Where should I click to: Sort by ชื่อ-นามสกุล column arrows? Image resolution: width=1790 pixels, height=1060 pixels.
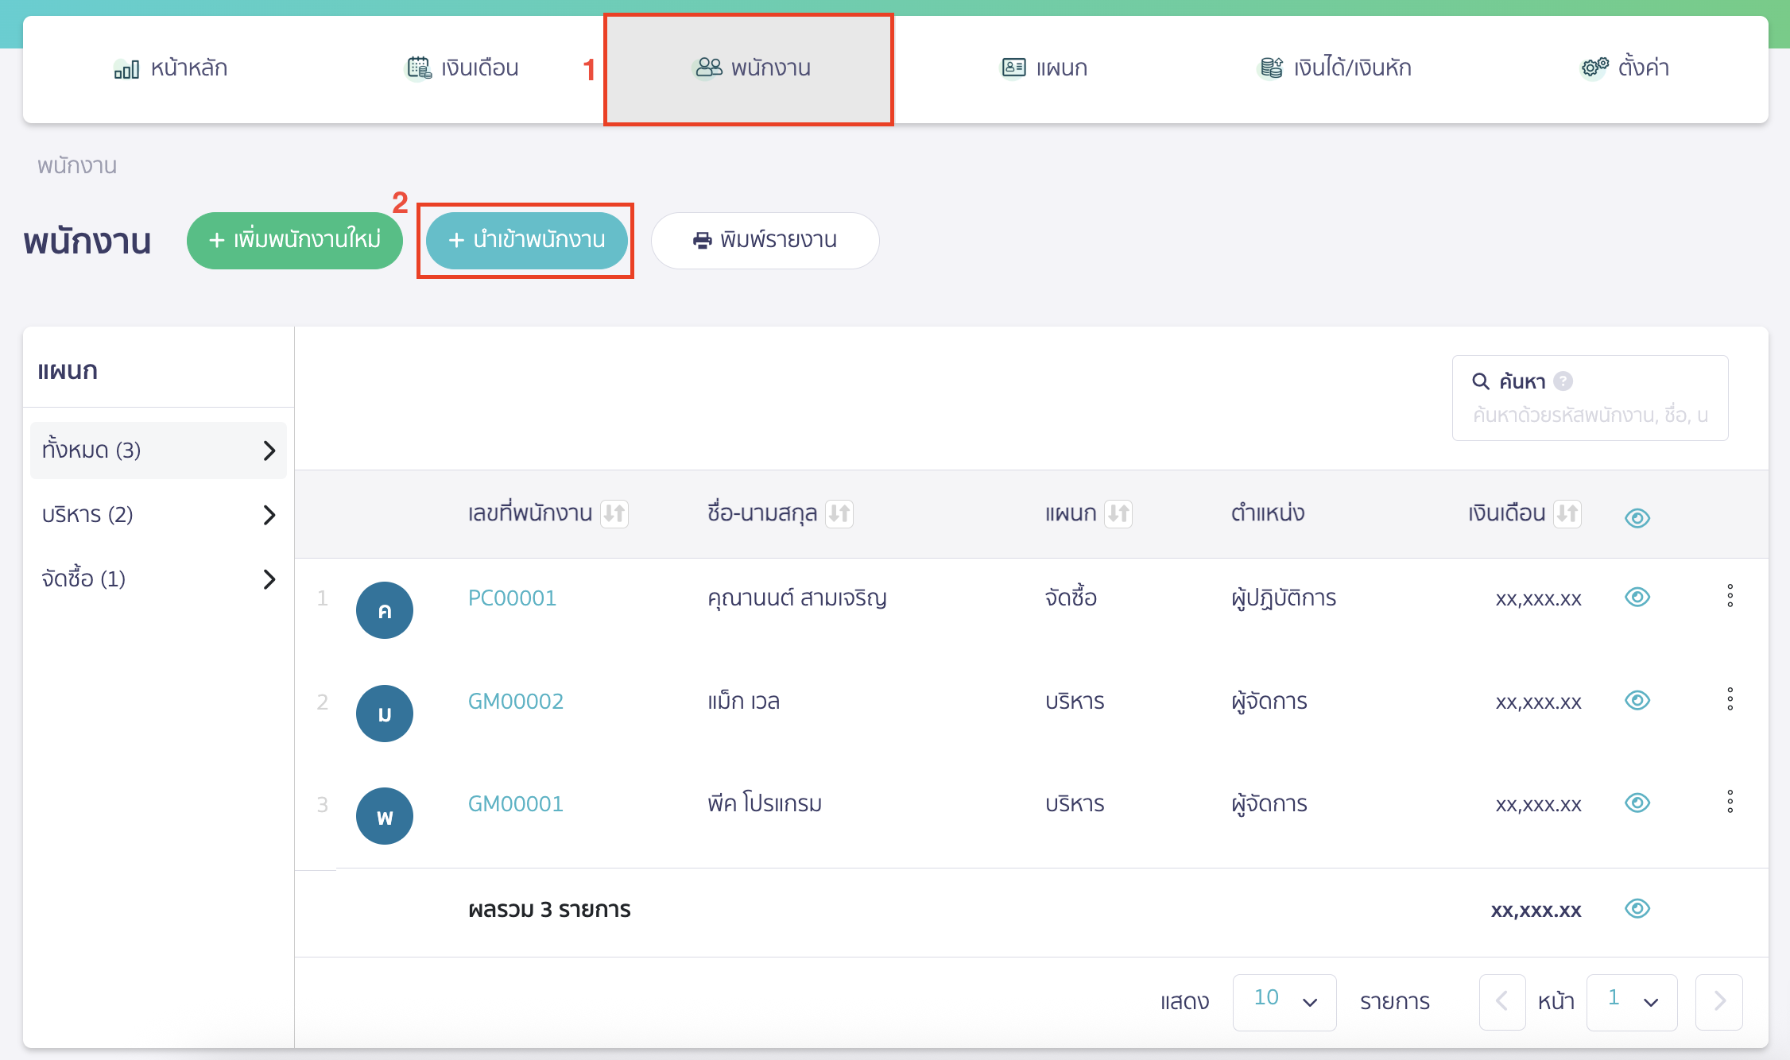[839, 513]
